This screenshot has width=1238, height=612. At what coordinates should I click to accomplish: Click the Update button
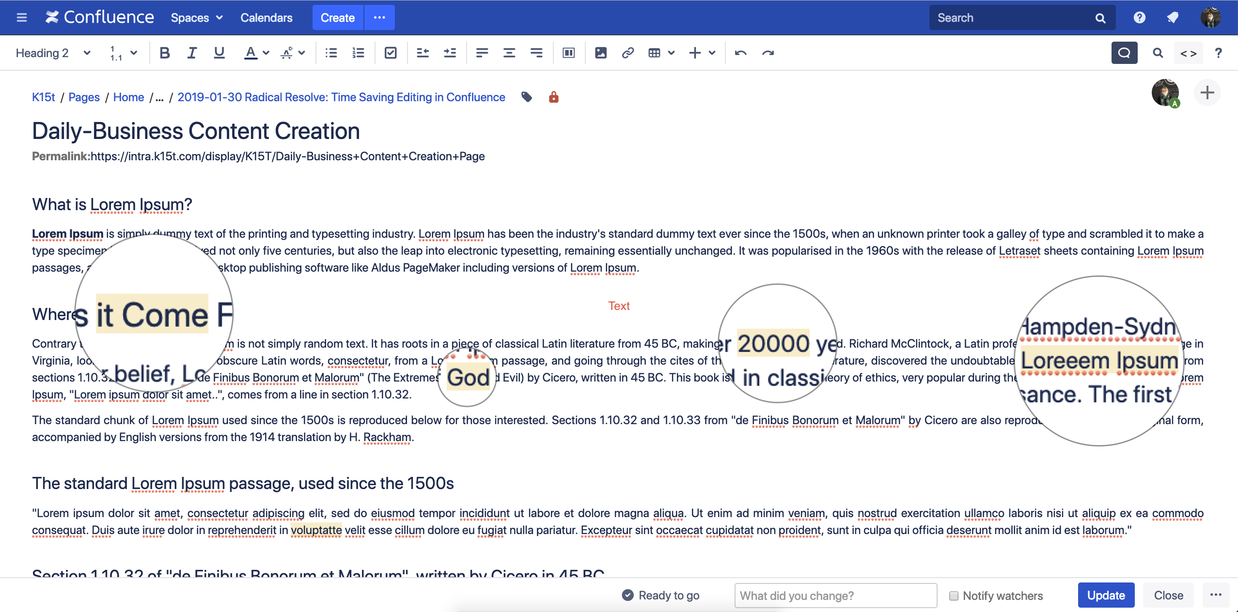tap(1106, 596)
